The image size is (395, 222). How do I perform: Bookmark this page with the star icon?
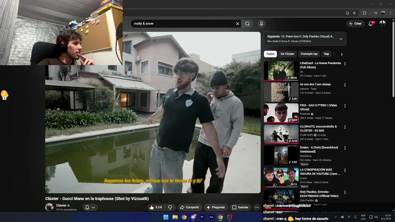pyautogui.click(x=354, y=13)
